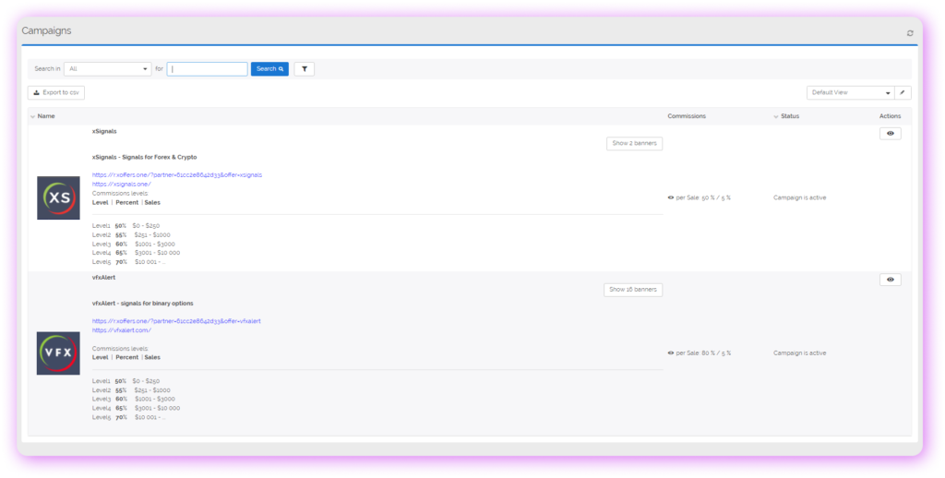Open the filter funnel icon button
Viewport: 945px width, 478px height.
click(x=305, y=68)
